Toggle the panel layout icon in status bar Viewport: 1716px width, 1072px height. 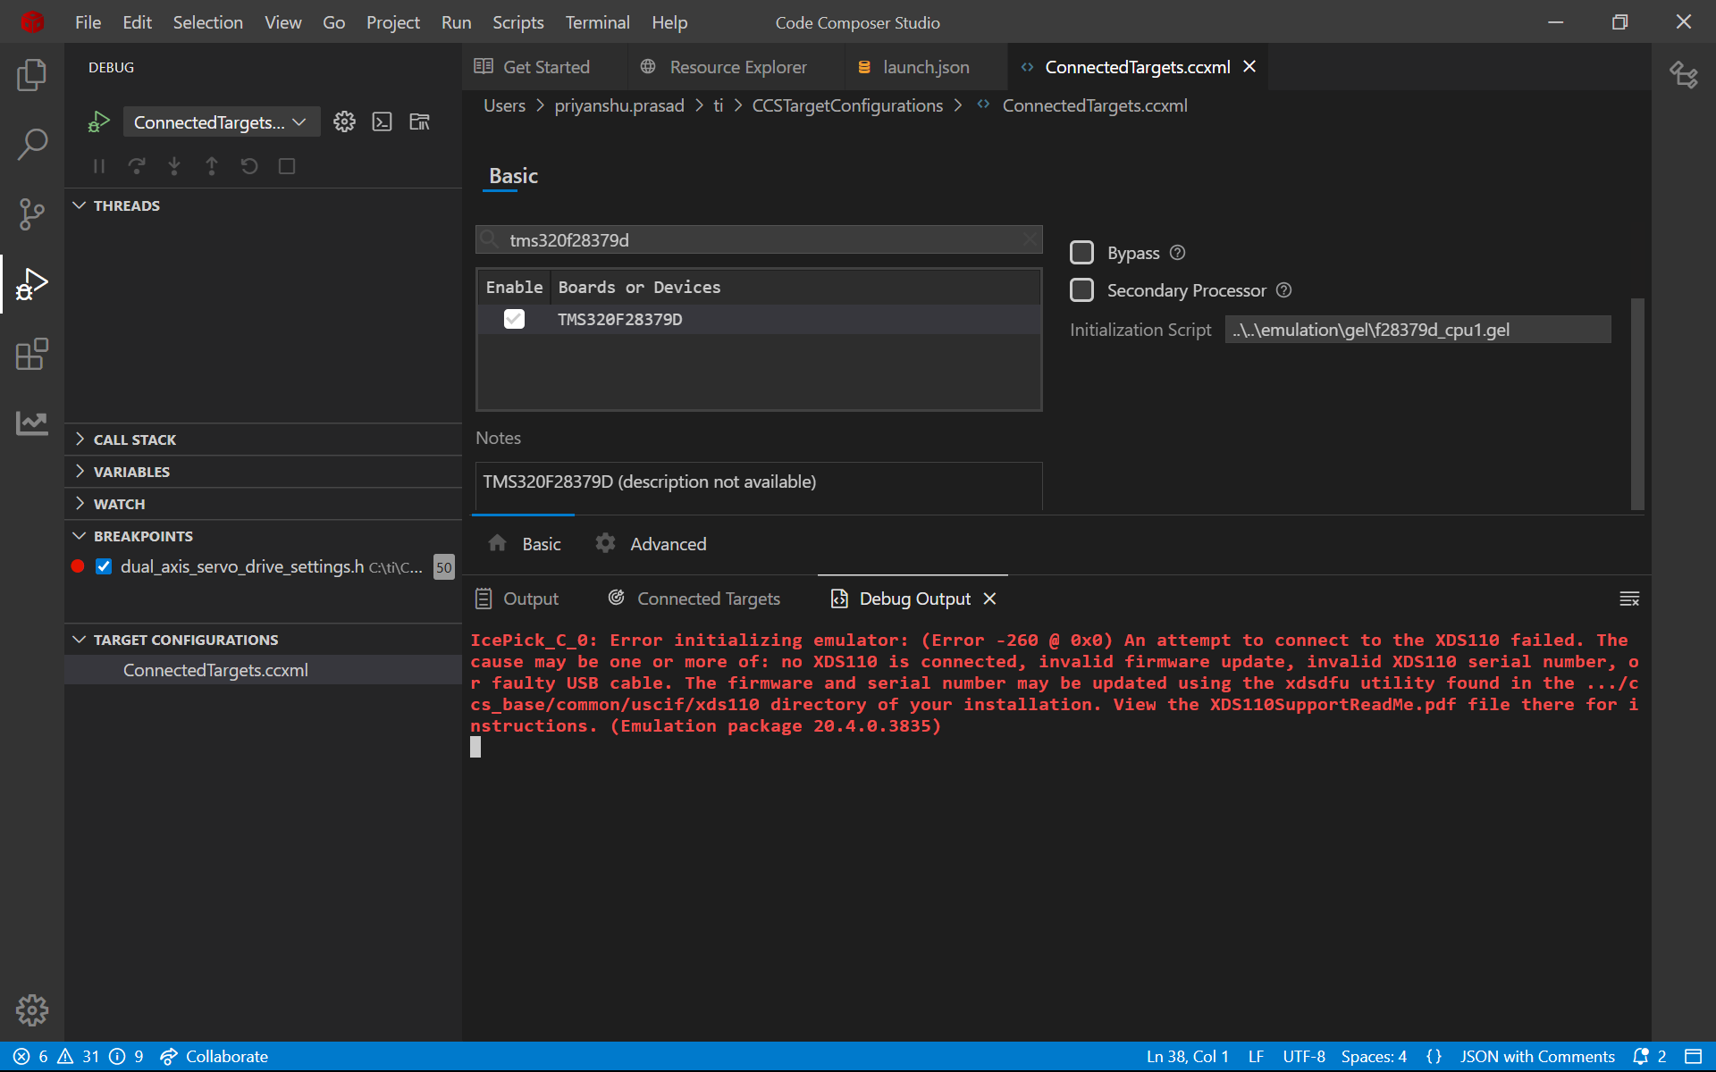(x=1693, y=1056)
